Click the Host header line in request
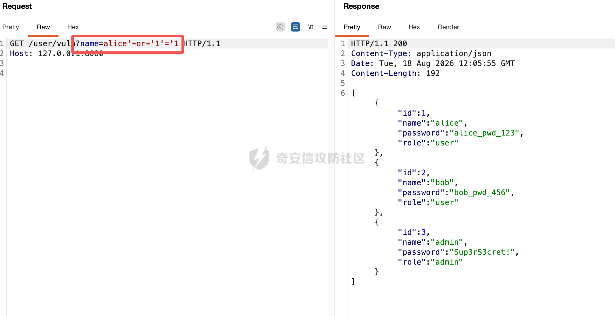The image size is (615, 316). (x=56, y=53)
